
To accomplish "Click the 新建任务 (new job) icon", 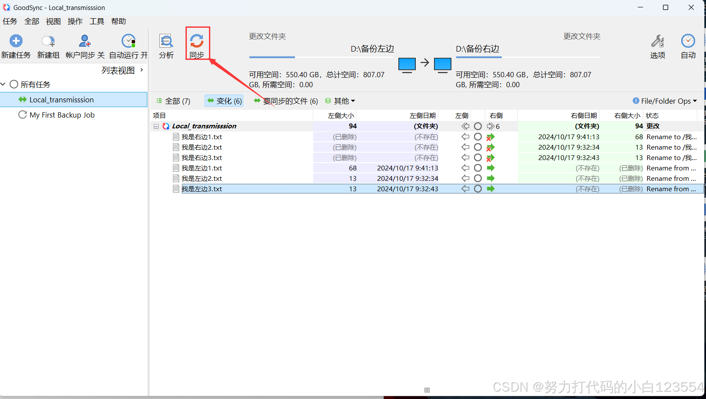I will click(16, 41).
